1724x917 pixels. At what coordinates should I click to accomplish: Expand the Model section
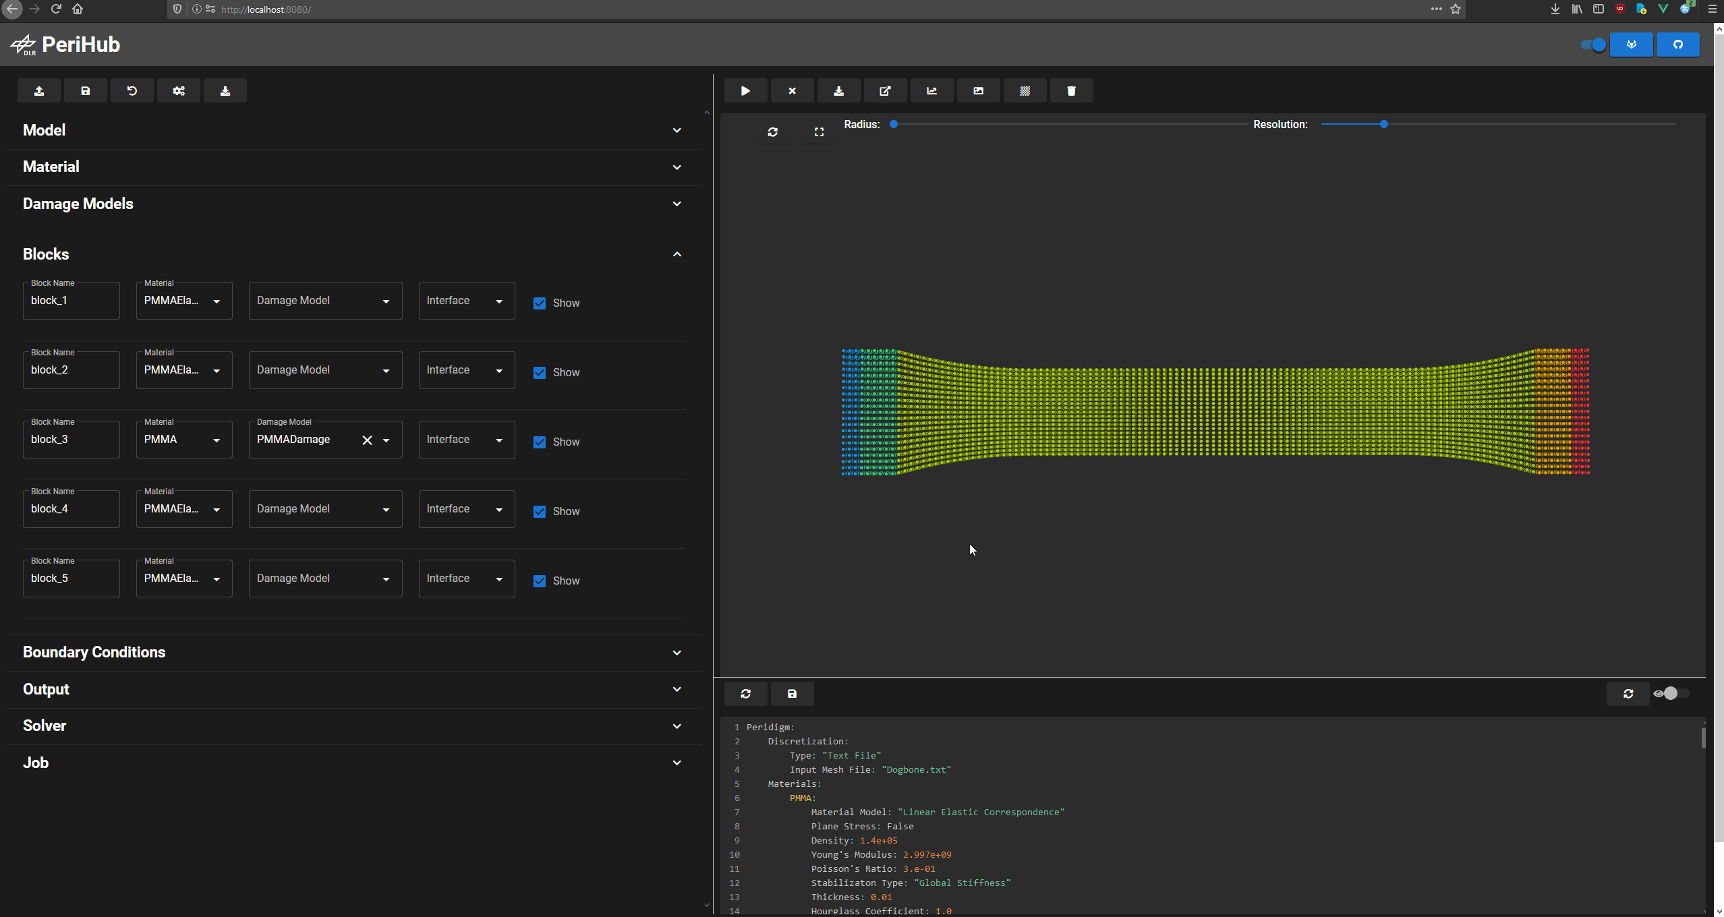point(353,130)
